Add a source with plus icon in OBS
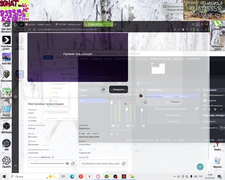The image size is (225, 180). (x=204, y=109)
